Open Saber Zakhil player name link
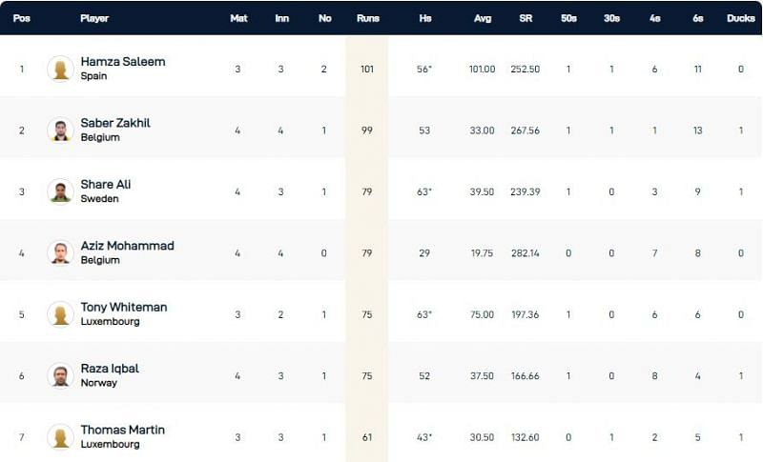Screen dimensions: 763x462 point(115,123)
